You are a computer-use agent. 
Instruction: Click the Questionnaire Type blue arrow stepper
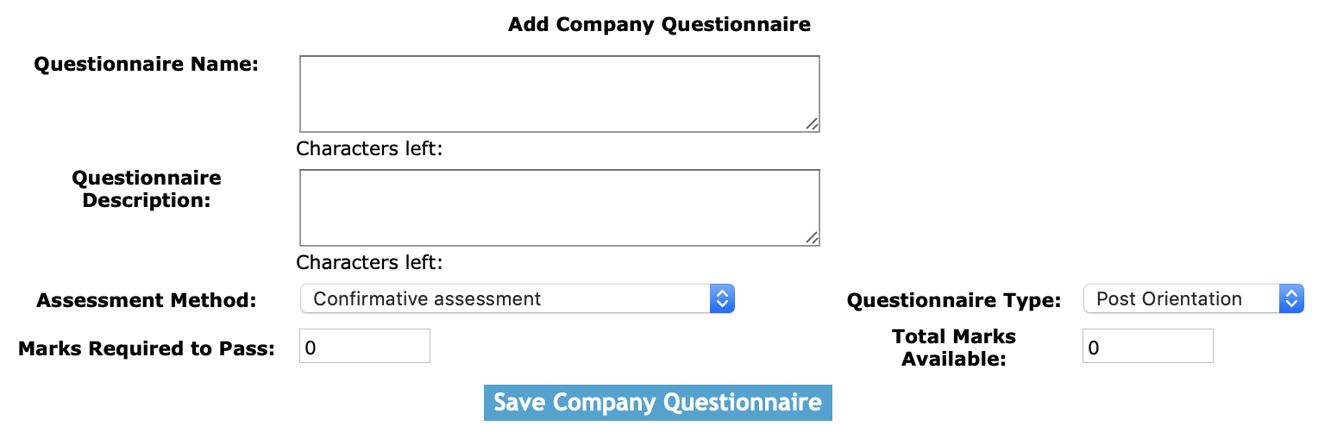tap(1291, 299)
